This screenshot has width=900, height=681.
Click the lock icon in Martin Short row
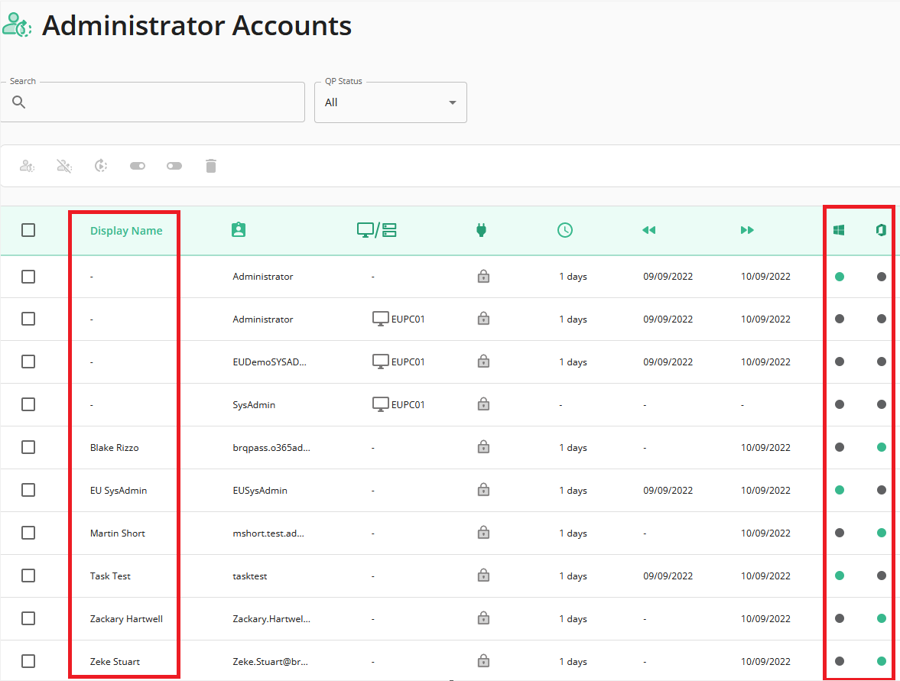pos(483,533)
